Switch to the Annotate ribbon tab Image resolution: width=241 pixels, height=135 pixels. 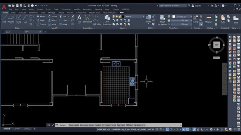22,13
